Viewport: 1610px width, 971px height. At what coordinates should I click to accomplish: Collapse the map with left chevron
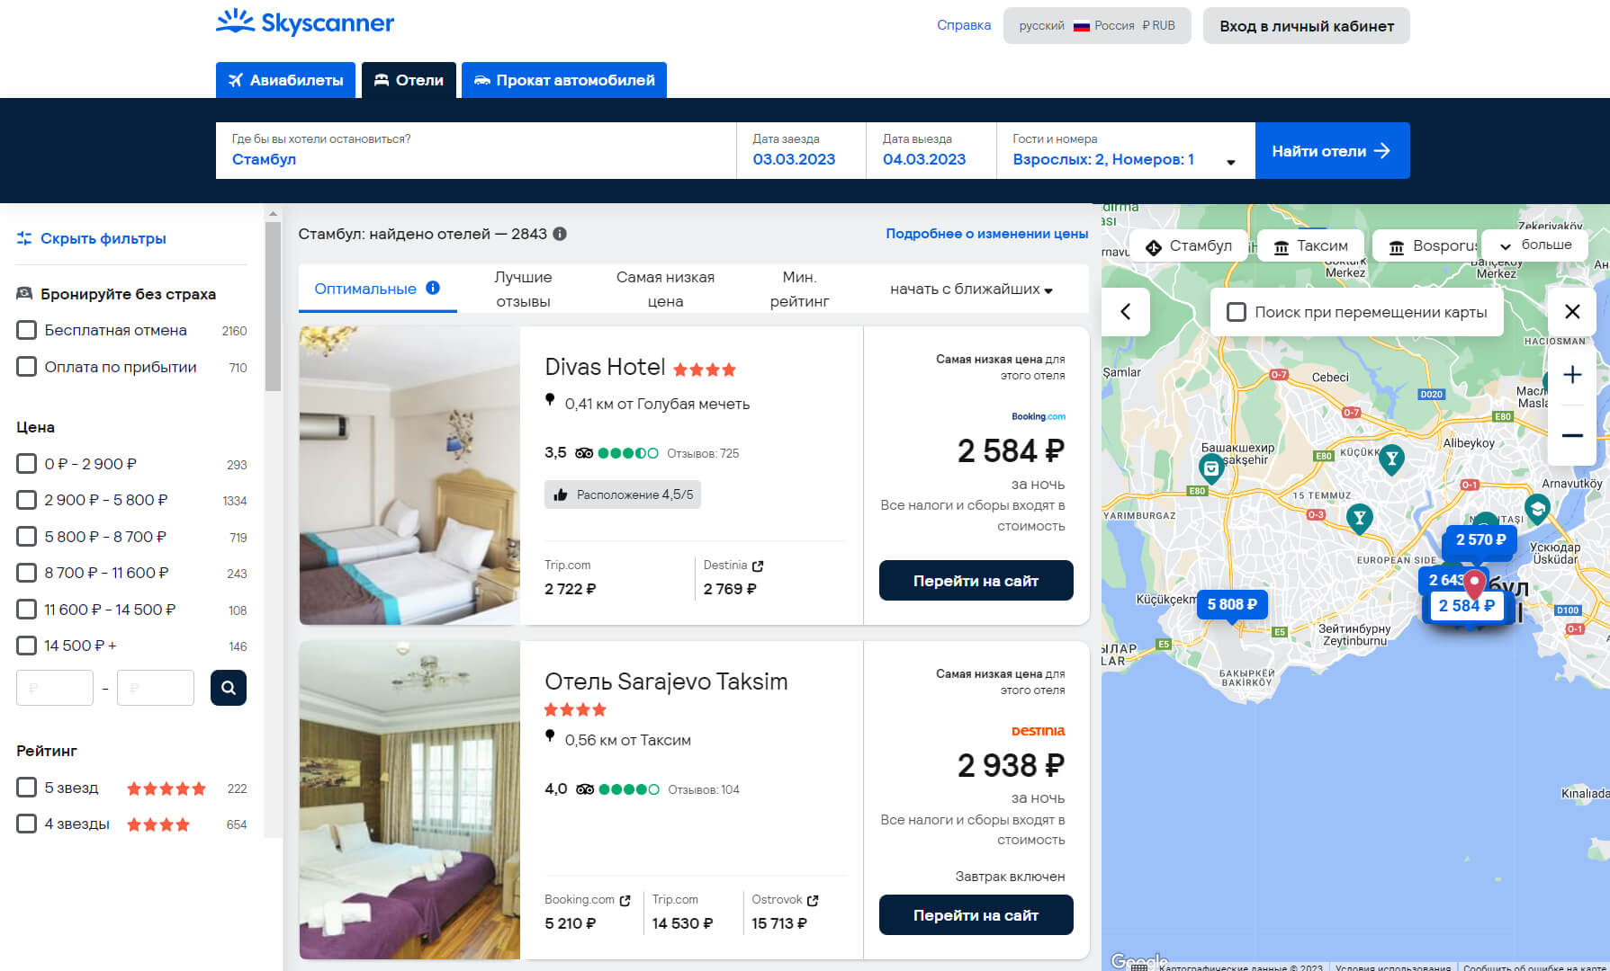point(1125,312)
